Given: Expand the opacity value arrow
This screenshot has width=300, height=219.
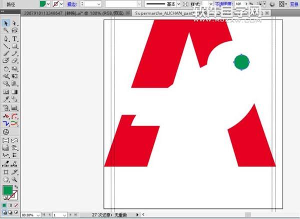Looking at the screenshot, I should point(246,4).
